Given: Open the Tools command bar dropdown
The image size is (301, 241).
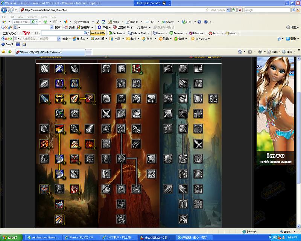Looking at the screenshot, I should [x=289, y=52].
